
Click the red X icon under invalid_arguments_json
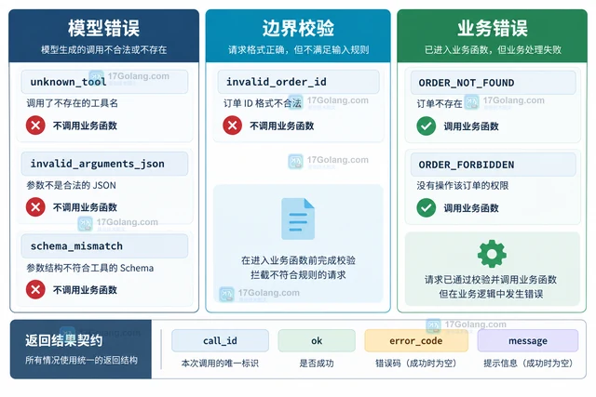tap(35, 206)
